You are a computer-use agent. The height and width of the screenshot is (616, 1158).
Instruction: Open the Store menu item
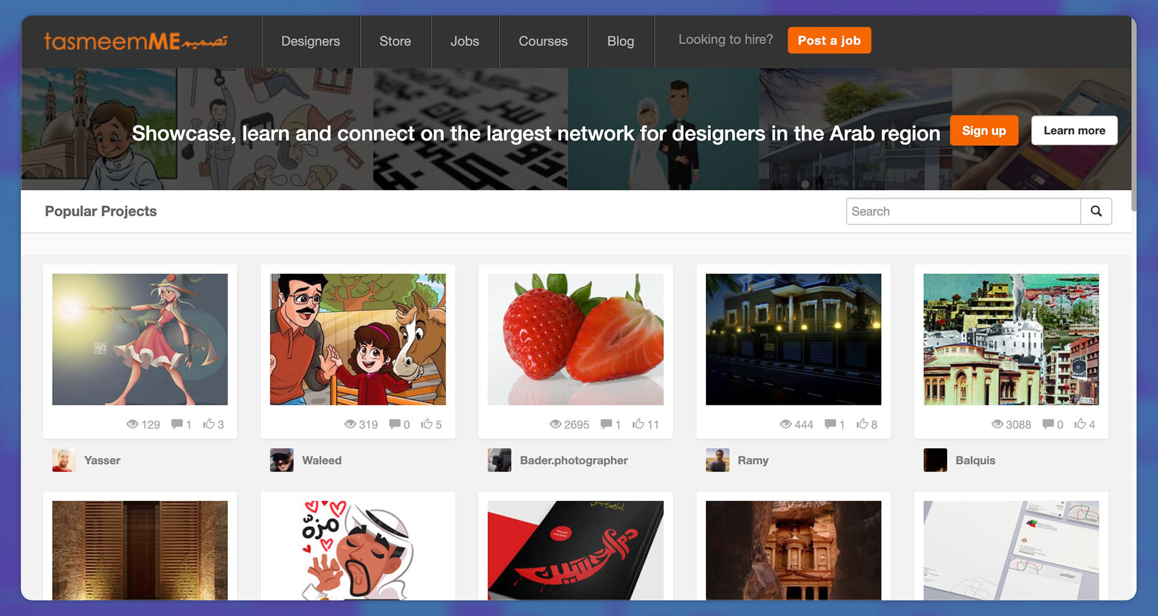point(395,41)
